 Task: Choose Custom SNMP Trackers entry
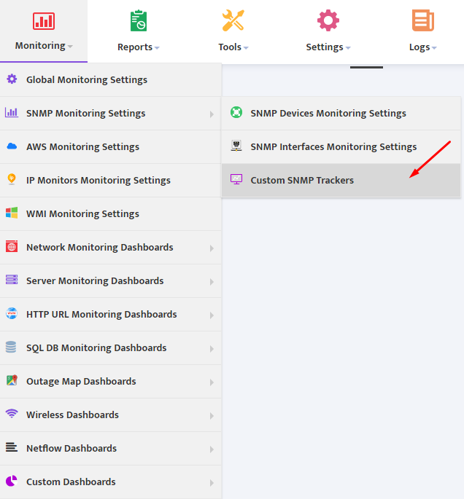pos(341,180)
